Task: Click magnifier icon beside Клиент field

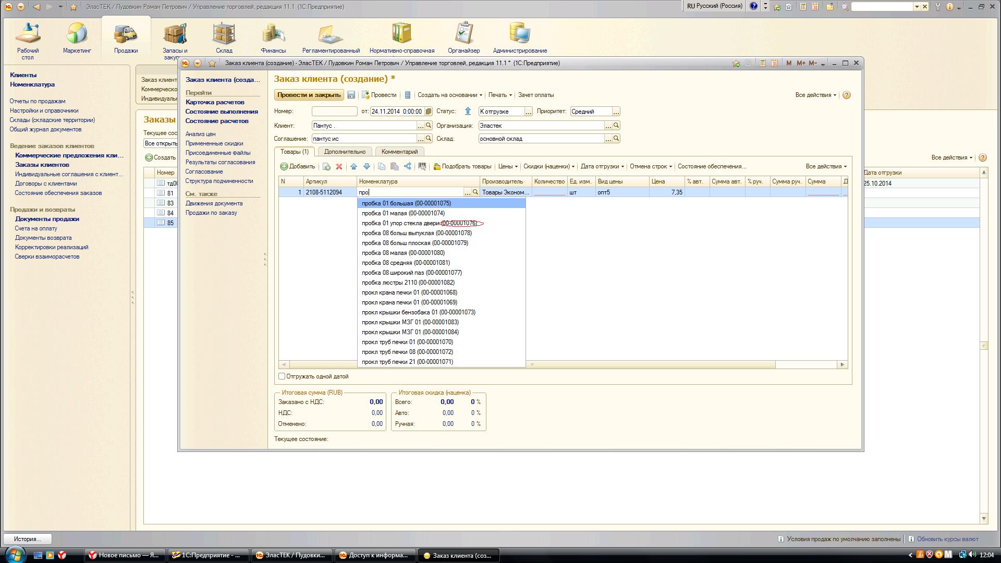Action: click(x=429, y=126)
